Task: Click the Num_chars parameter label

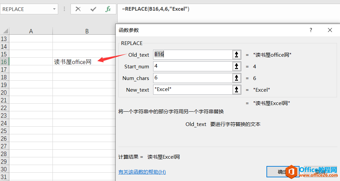Action: coord(136,78)
